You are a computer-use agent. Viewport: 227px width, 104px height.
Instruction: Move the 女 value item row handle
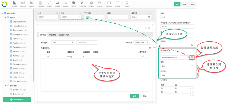193,92
